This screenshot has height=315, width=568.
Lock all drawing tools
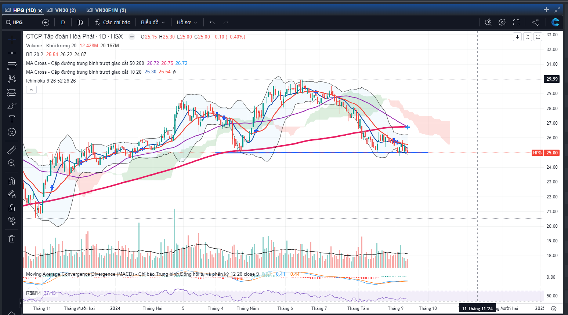[x=12, y=208]
